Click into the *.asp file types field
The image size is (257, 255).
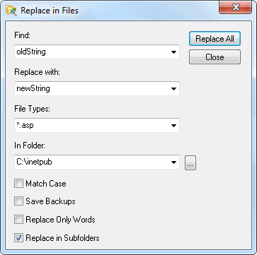pyautogui.click(x=97, y=125)
